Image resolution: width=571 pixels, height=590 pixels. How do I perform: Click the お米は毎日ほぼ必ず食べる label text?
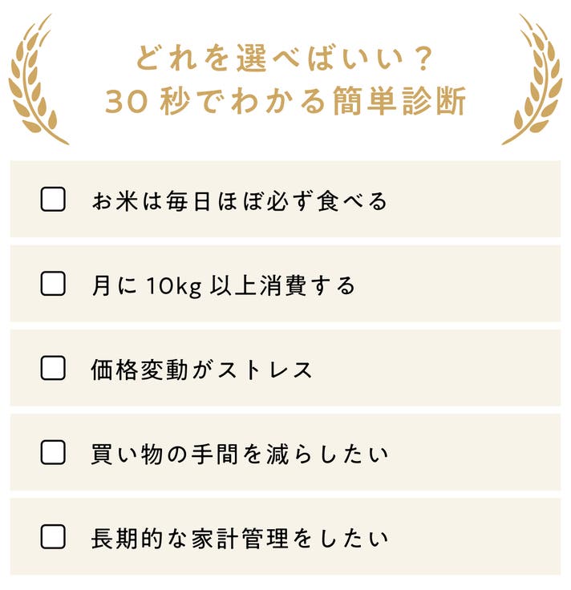[240, 200]
